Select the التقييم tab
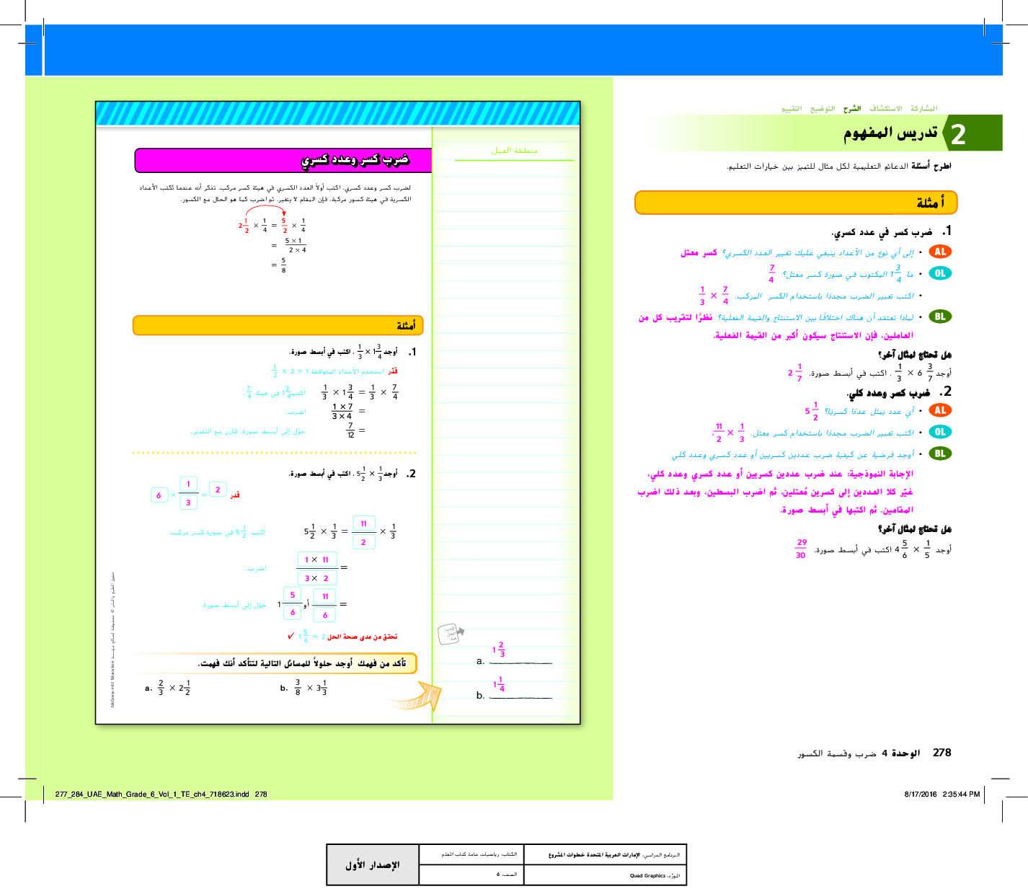The image size is (1028, 894). pyautogui.click(x=792, y=109)
